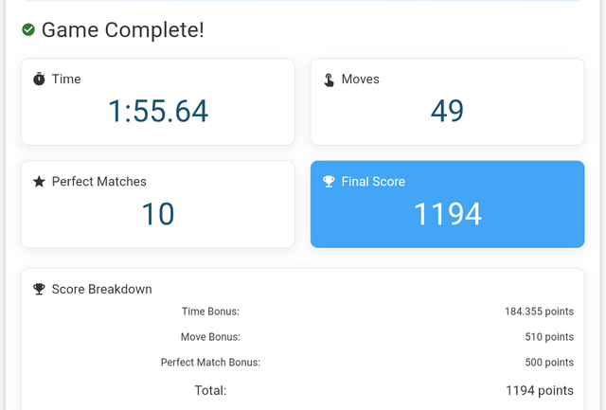Image resolution: width=606 pixels, height=410 pixels.
Task: Click the Score Breakdown heading text
Action: tap(102, 289)
